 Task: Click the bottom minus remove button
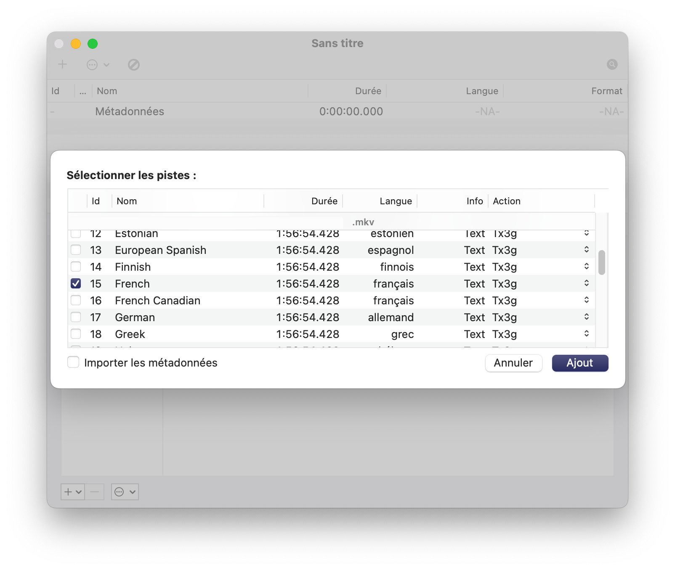click(95, 492)
